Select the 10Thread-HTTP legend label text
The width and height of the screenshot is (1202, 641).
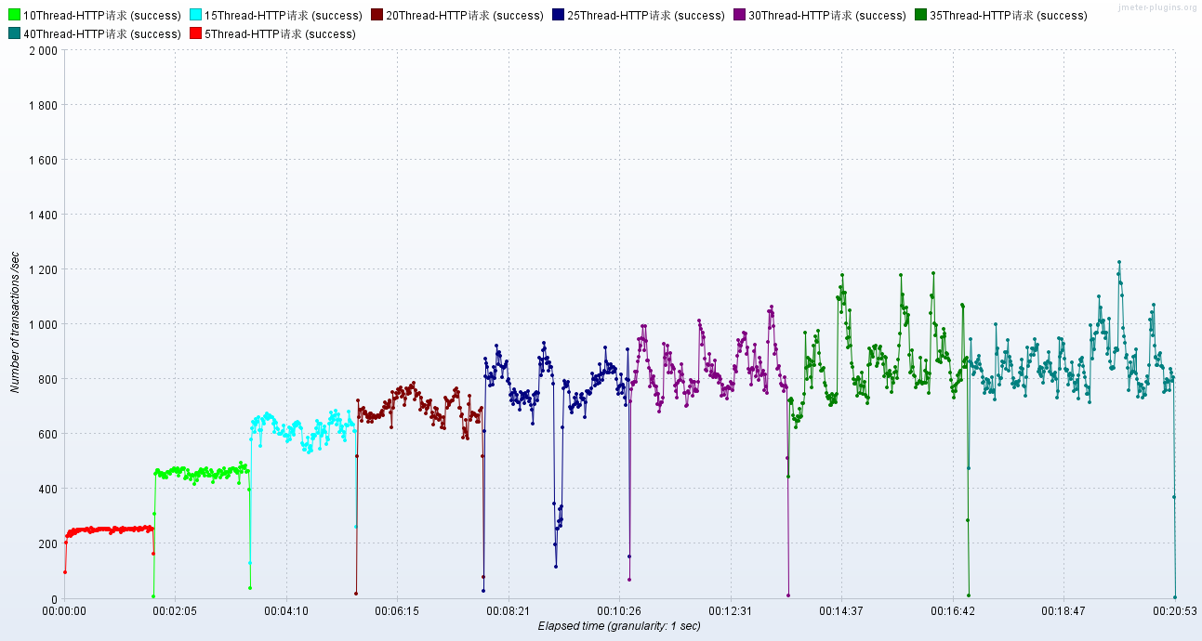point(101,16)
